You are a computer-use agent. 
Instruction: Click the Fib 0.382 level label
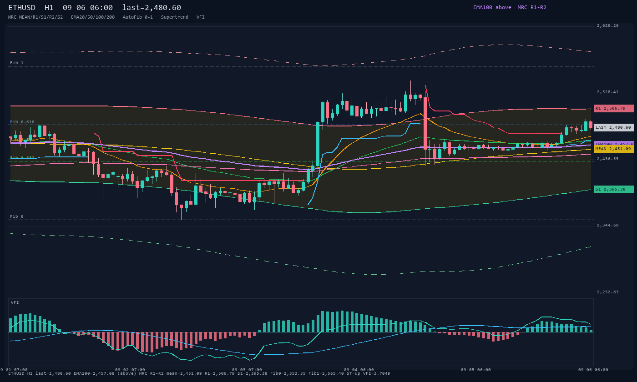point(22,158)
